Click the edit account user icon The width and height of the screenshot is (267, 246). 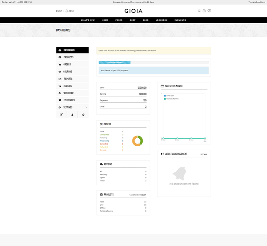click(x=72, y=115)
